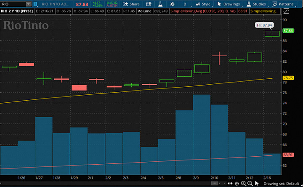Click the +4.17 +4.98% change readout
The image size is (303, 187).
coord(97,4)
